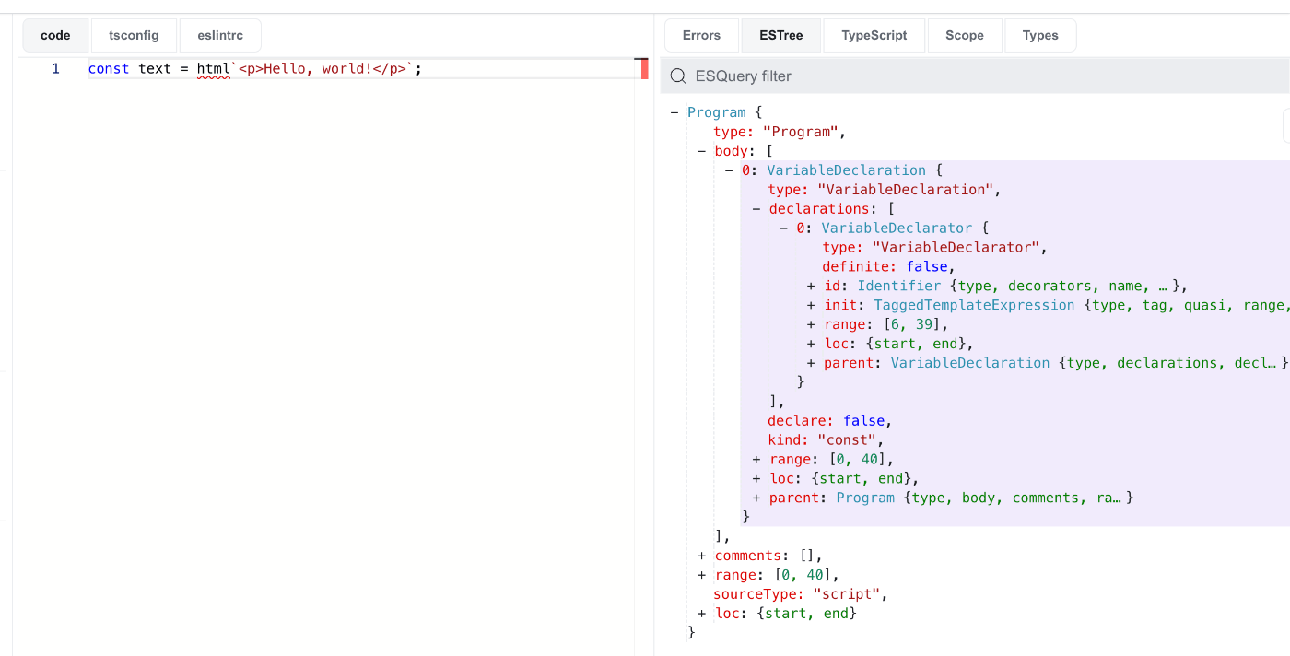1290x656 pixels.
Task: Open the Types tab
Action: (x=1040, y=35)
